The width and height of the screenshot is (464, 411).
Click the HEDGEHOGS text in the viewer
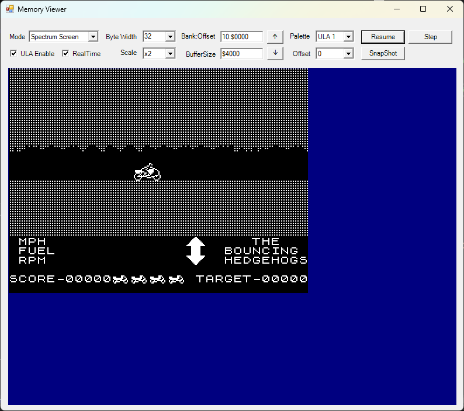tap(265, 260)
